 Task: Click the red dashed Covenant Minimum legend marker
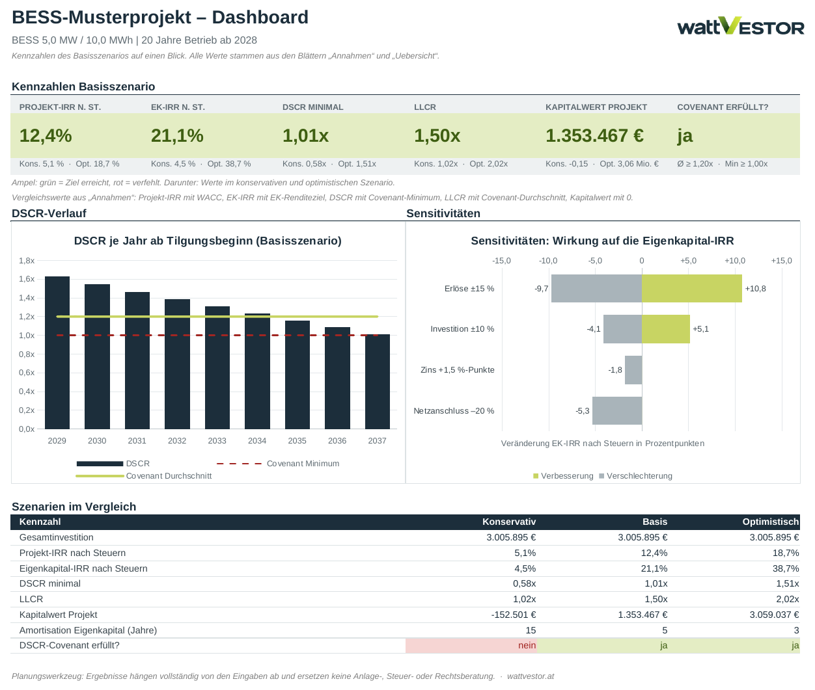tap(239, 464)
